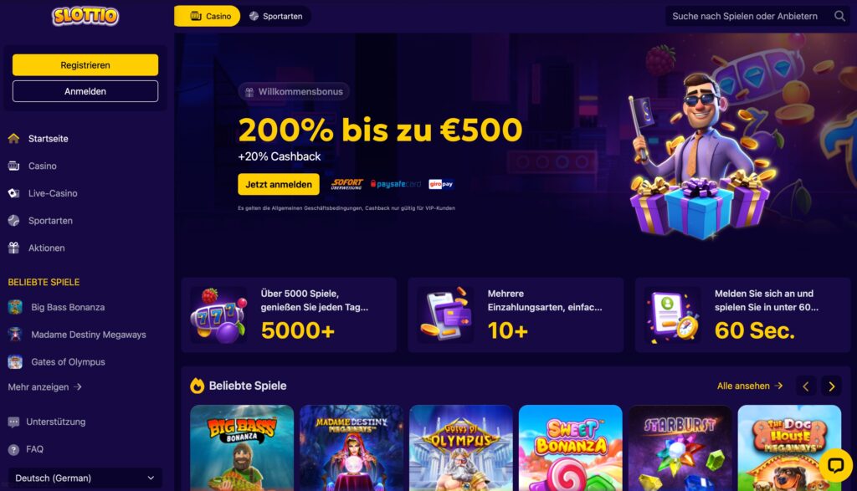Click the Slottio logo
This screenshot has width=857, height=491.
click(x=85, y=16)
